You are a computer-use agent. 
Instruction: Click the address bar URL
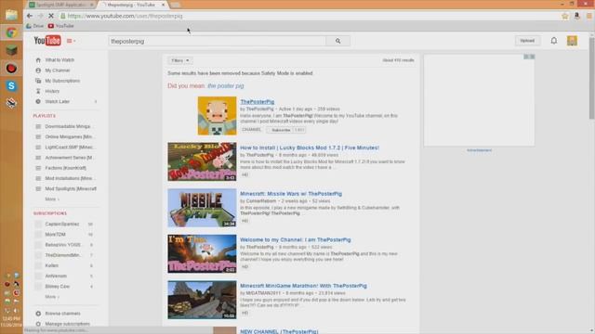(126, 16)
